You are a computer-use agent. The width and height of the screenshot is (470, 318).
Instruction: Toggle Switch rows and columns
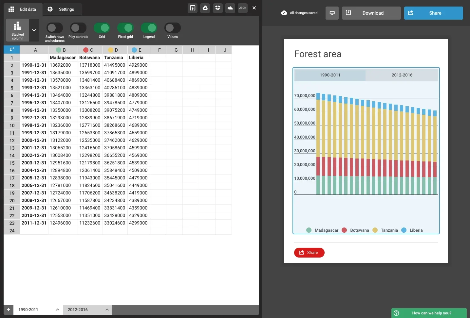pos(54,28)
